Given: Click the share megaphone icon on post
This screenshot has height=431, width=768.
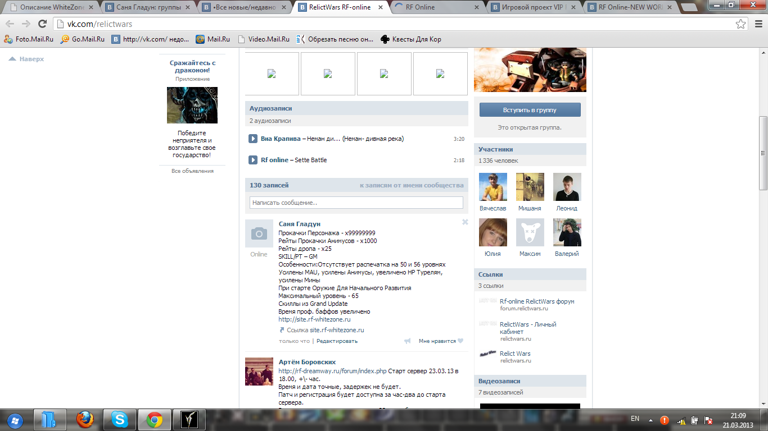Looking at the screenshot, I should coord(407,341).
